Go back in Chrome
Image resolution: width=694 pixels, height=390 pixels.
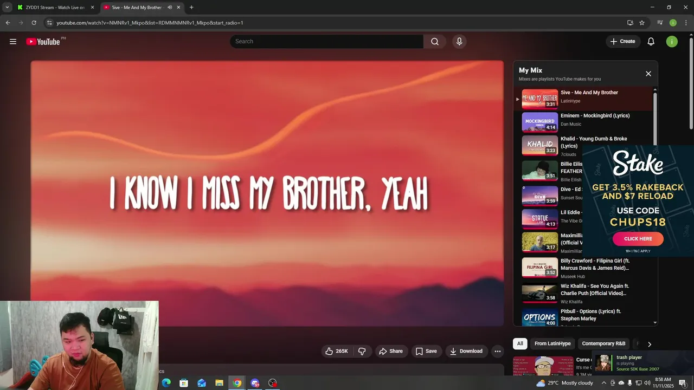(x=8, y=23)
